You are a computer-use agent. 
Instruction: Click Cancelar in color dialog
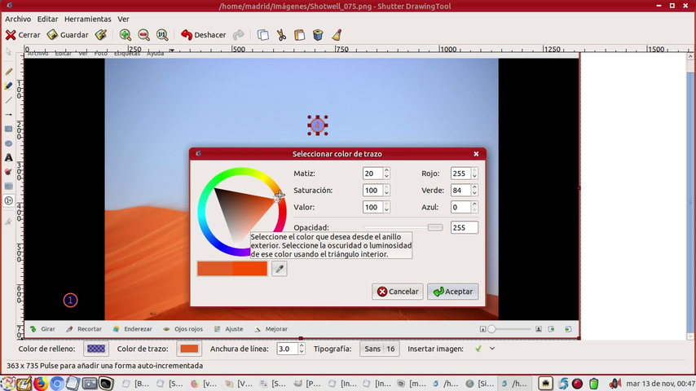pyautogui.click(x=397, y=292)
